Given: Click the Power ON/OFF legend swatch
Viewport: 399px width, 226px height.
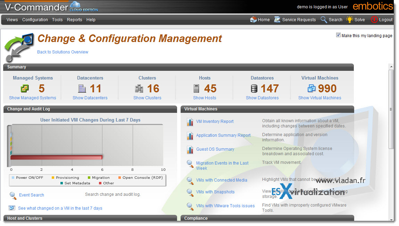Looking at the screenshot, I should coord(13,178).
